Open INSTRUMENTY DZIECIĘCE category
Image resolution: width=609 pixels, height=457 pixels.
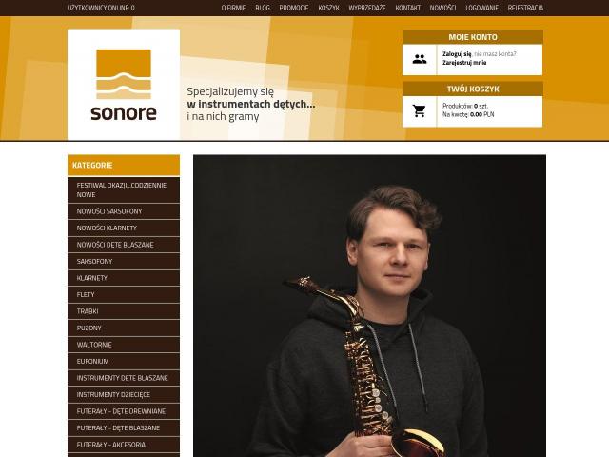tap(124, 395)
